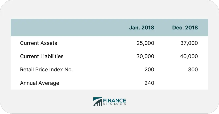Image resolution: width=219 pixels, height=114 pixels.
Task: Click the 300 retail price index value
Action: pos(193,69)
